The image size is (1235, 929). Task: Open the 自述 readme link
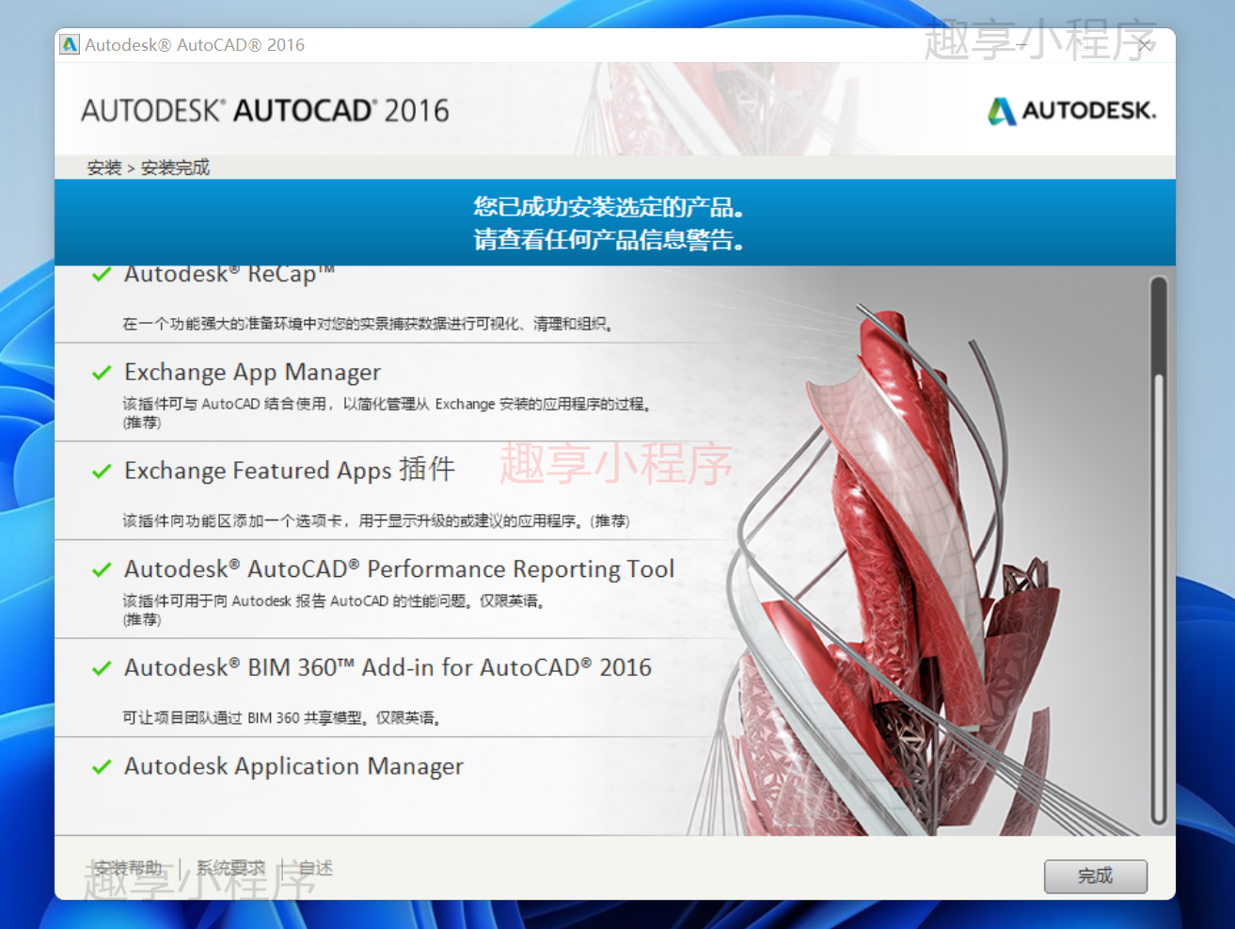tap(316, 868)
